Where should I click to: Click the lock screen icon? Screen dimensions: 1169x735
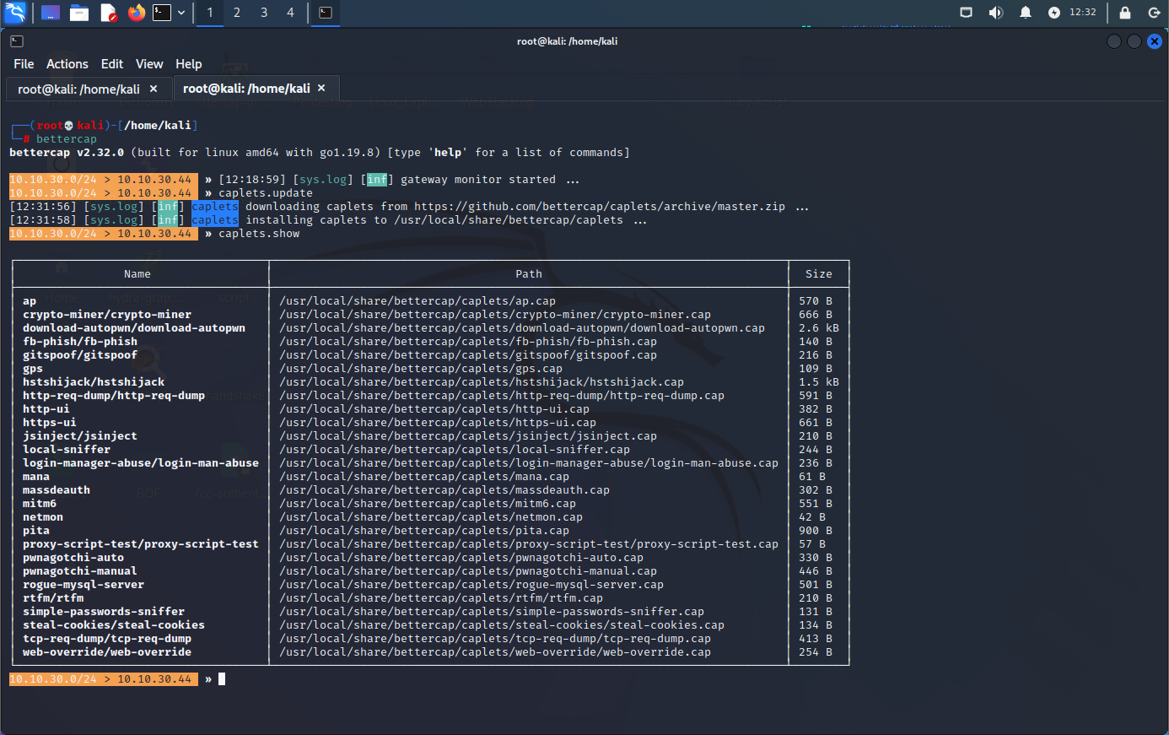1125,13
